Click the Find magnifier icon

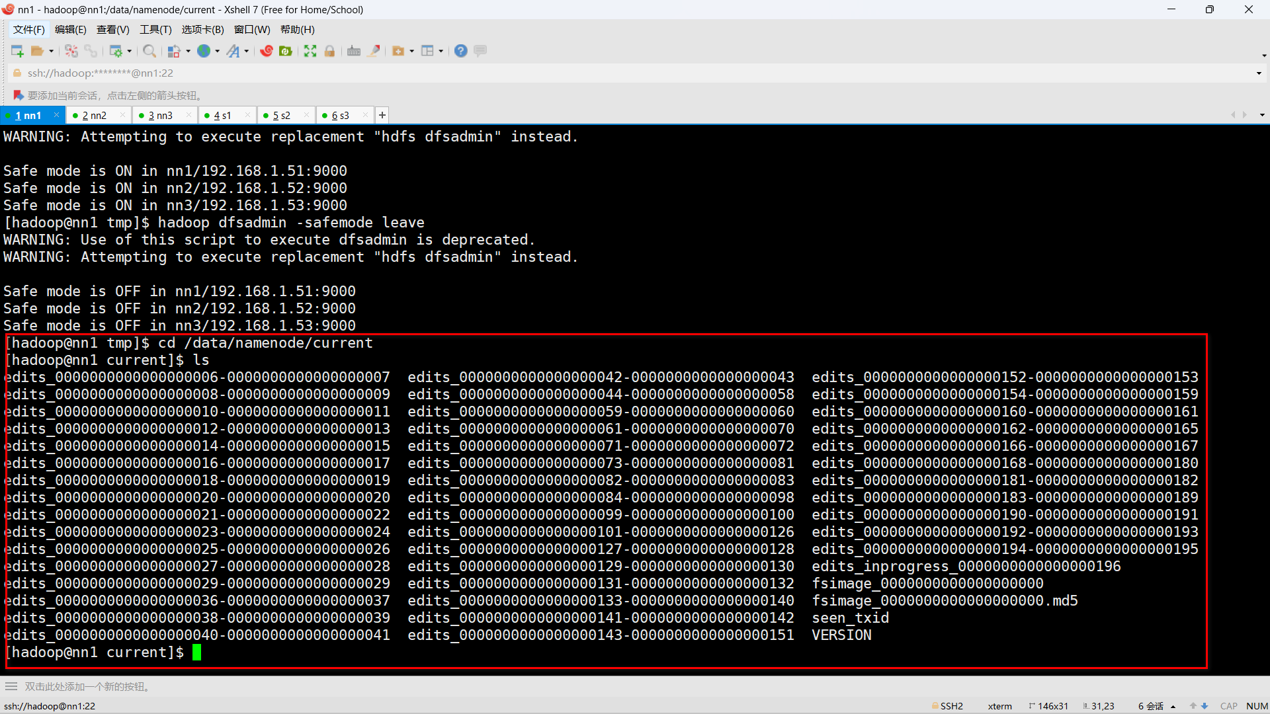pos(149,51)
